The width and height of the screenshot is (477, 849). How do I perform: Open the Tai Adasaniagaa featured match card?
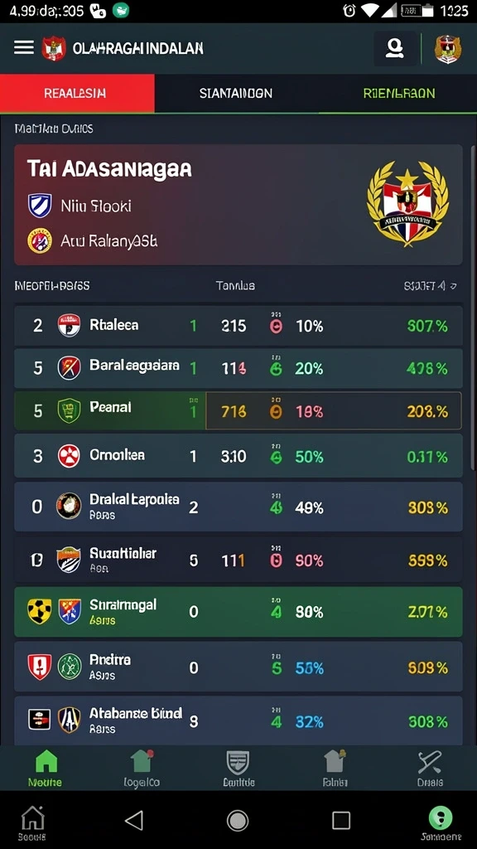pos(238,205)
